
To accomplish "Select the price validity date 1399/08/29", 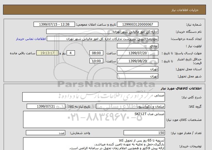I will [x=137, y=61].
